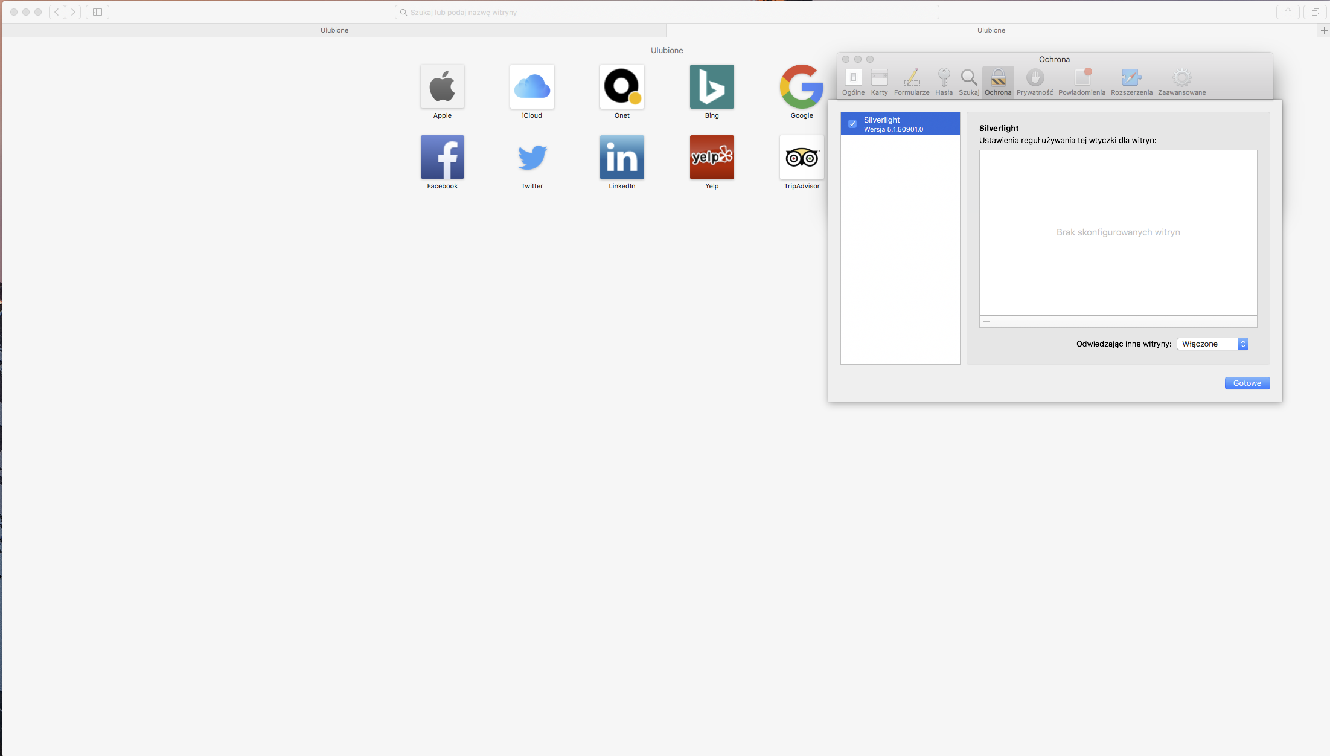The image size is (1330, 756).
Task: Open the Prywatność hand icon pane
Action: click(1035, 82)
